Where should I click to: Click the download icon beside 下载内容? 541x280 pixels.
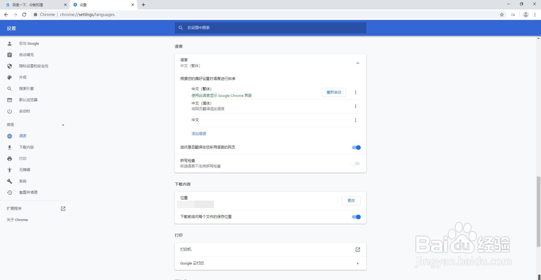(x=9, y=147)
